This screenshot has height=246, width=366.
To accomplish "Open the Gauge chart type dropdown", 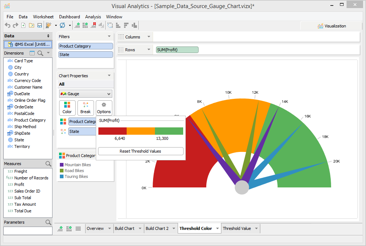I will pyautogui.click(x=85, y=94).
